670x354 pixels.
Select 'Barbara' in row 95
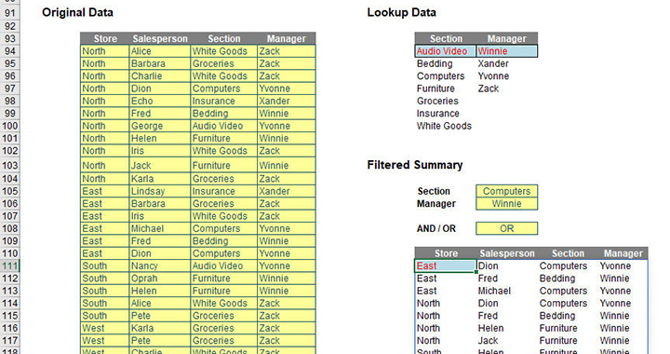tap(160, 63)
